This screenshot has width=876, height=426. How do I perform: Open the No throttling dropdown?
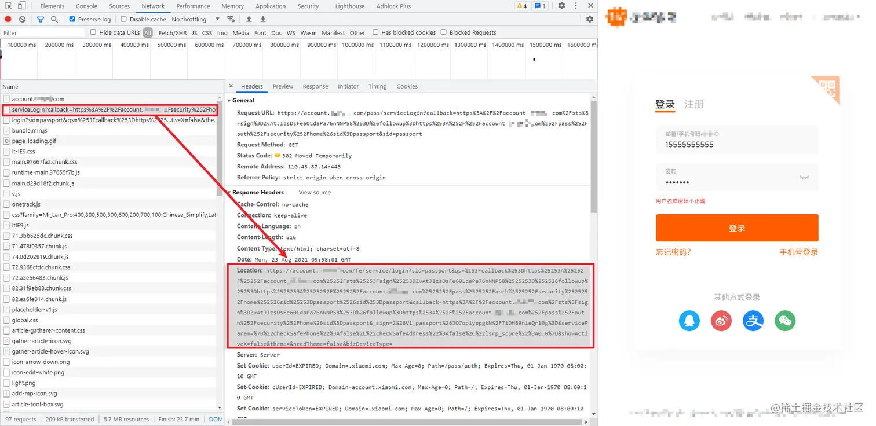(195, 19)
